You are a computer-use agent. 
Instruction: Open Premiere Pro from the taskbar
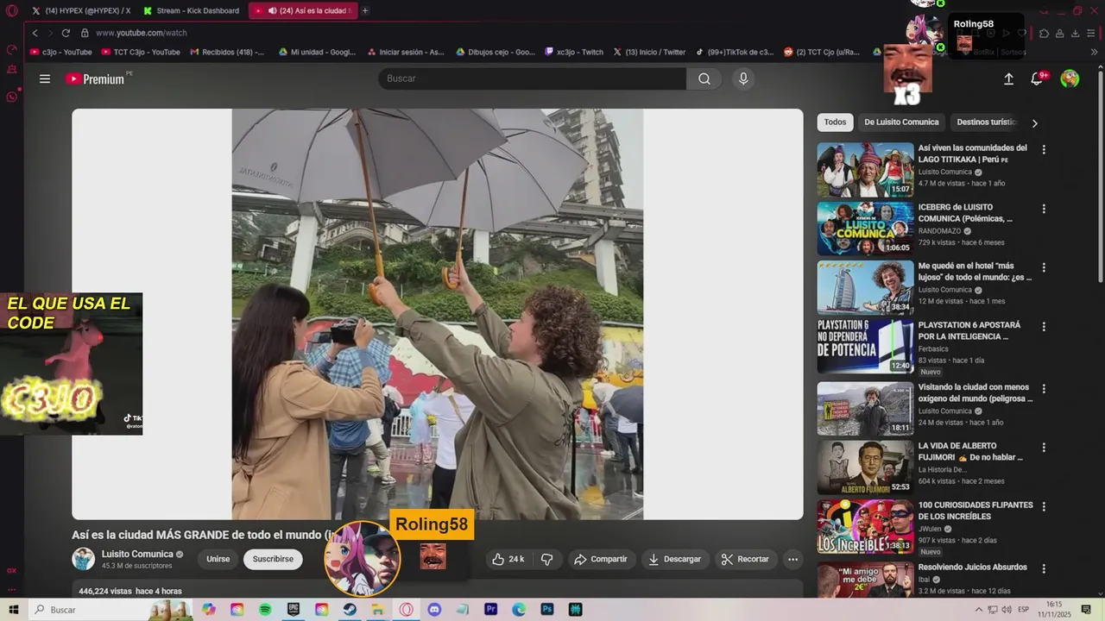490,610
